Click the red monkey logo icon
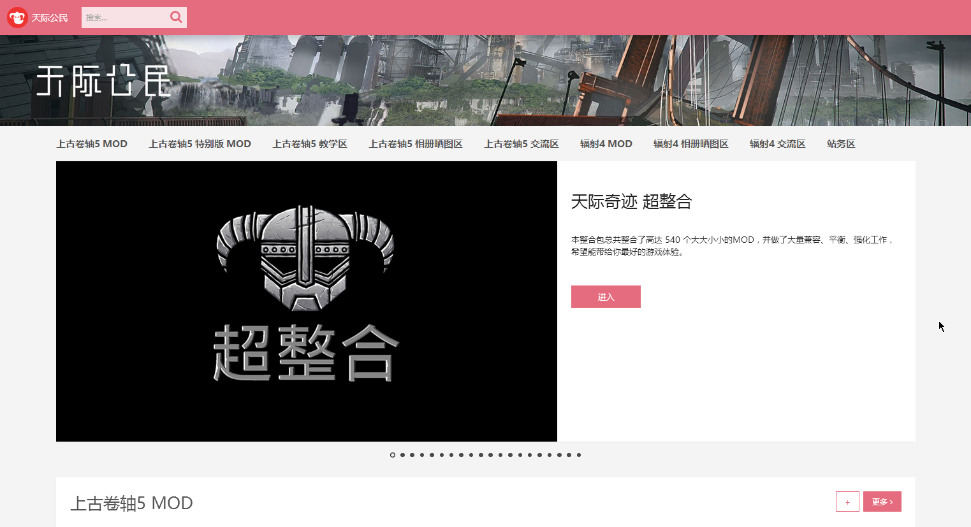Image resolution: width=971 pixels, height=527 pixels. (x=17, y=18)
